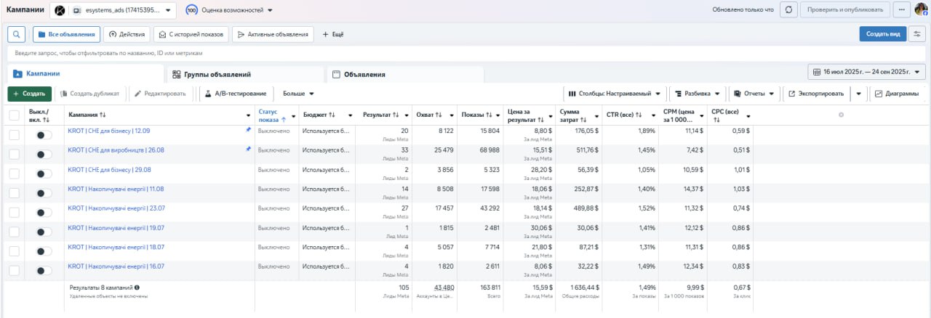Check the select-all campaigns header checkbox

[x=15, y=115]
